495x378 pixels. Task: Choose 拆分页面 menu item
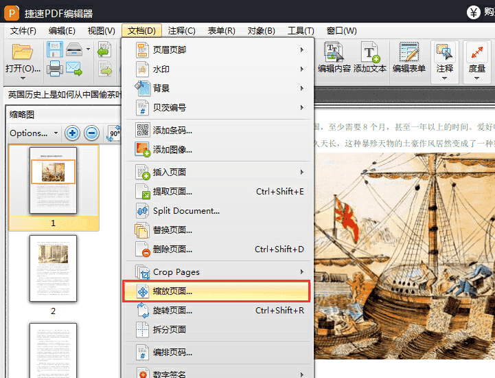coord(217,330)
